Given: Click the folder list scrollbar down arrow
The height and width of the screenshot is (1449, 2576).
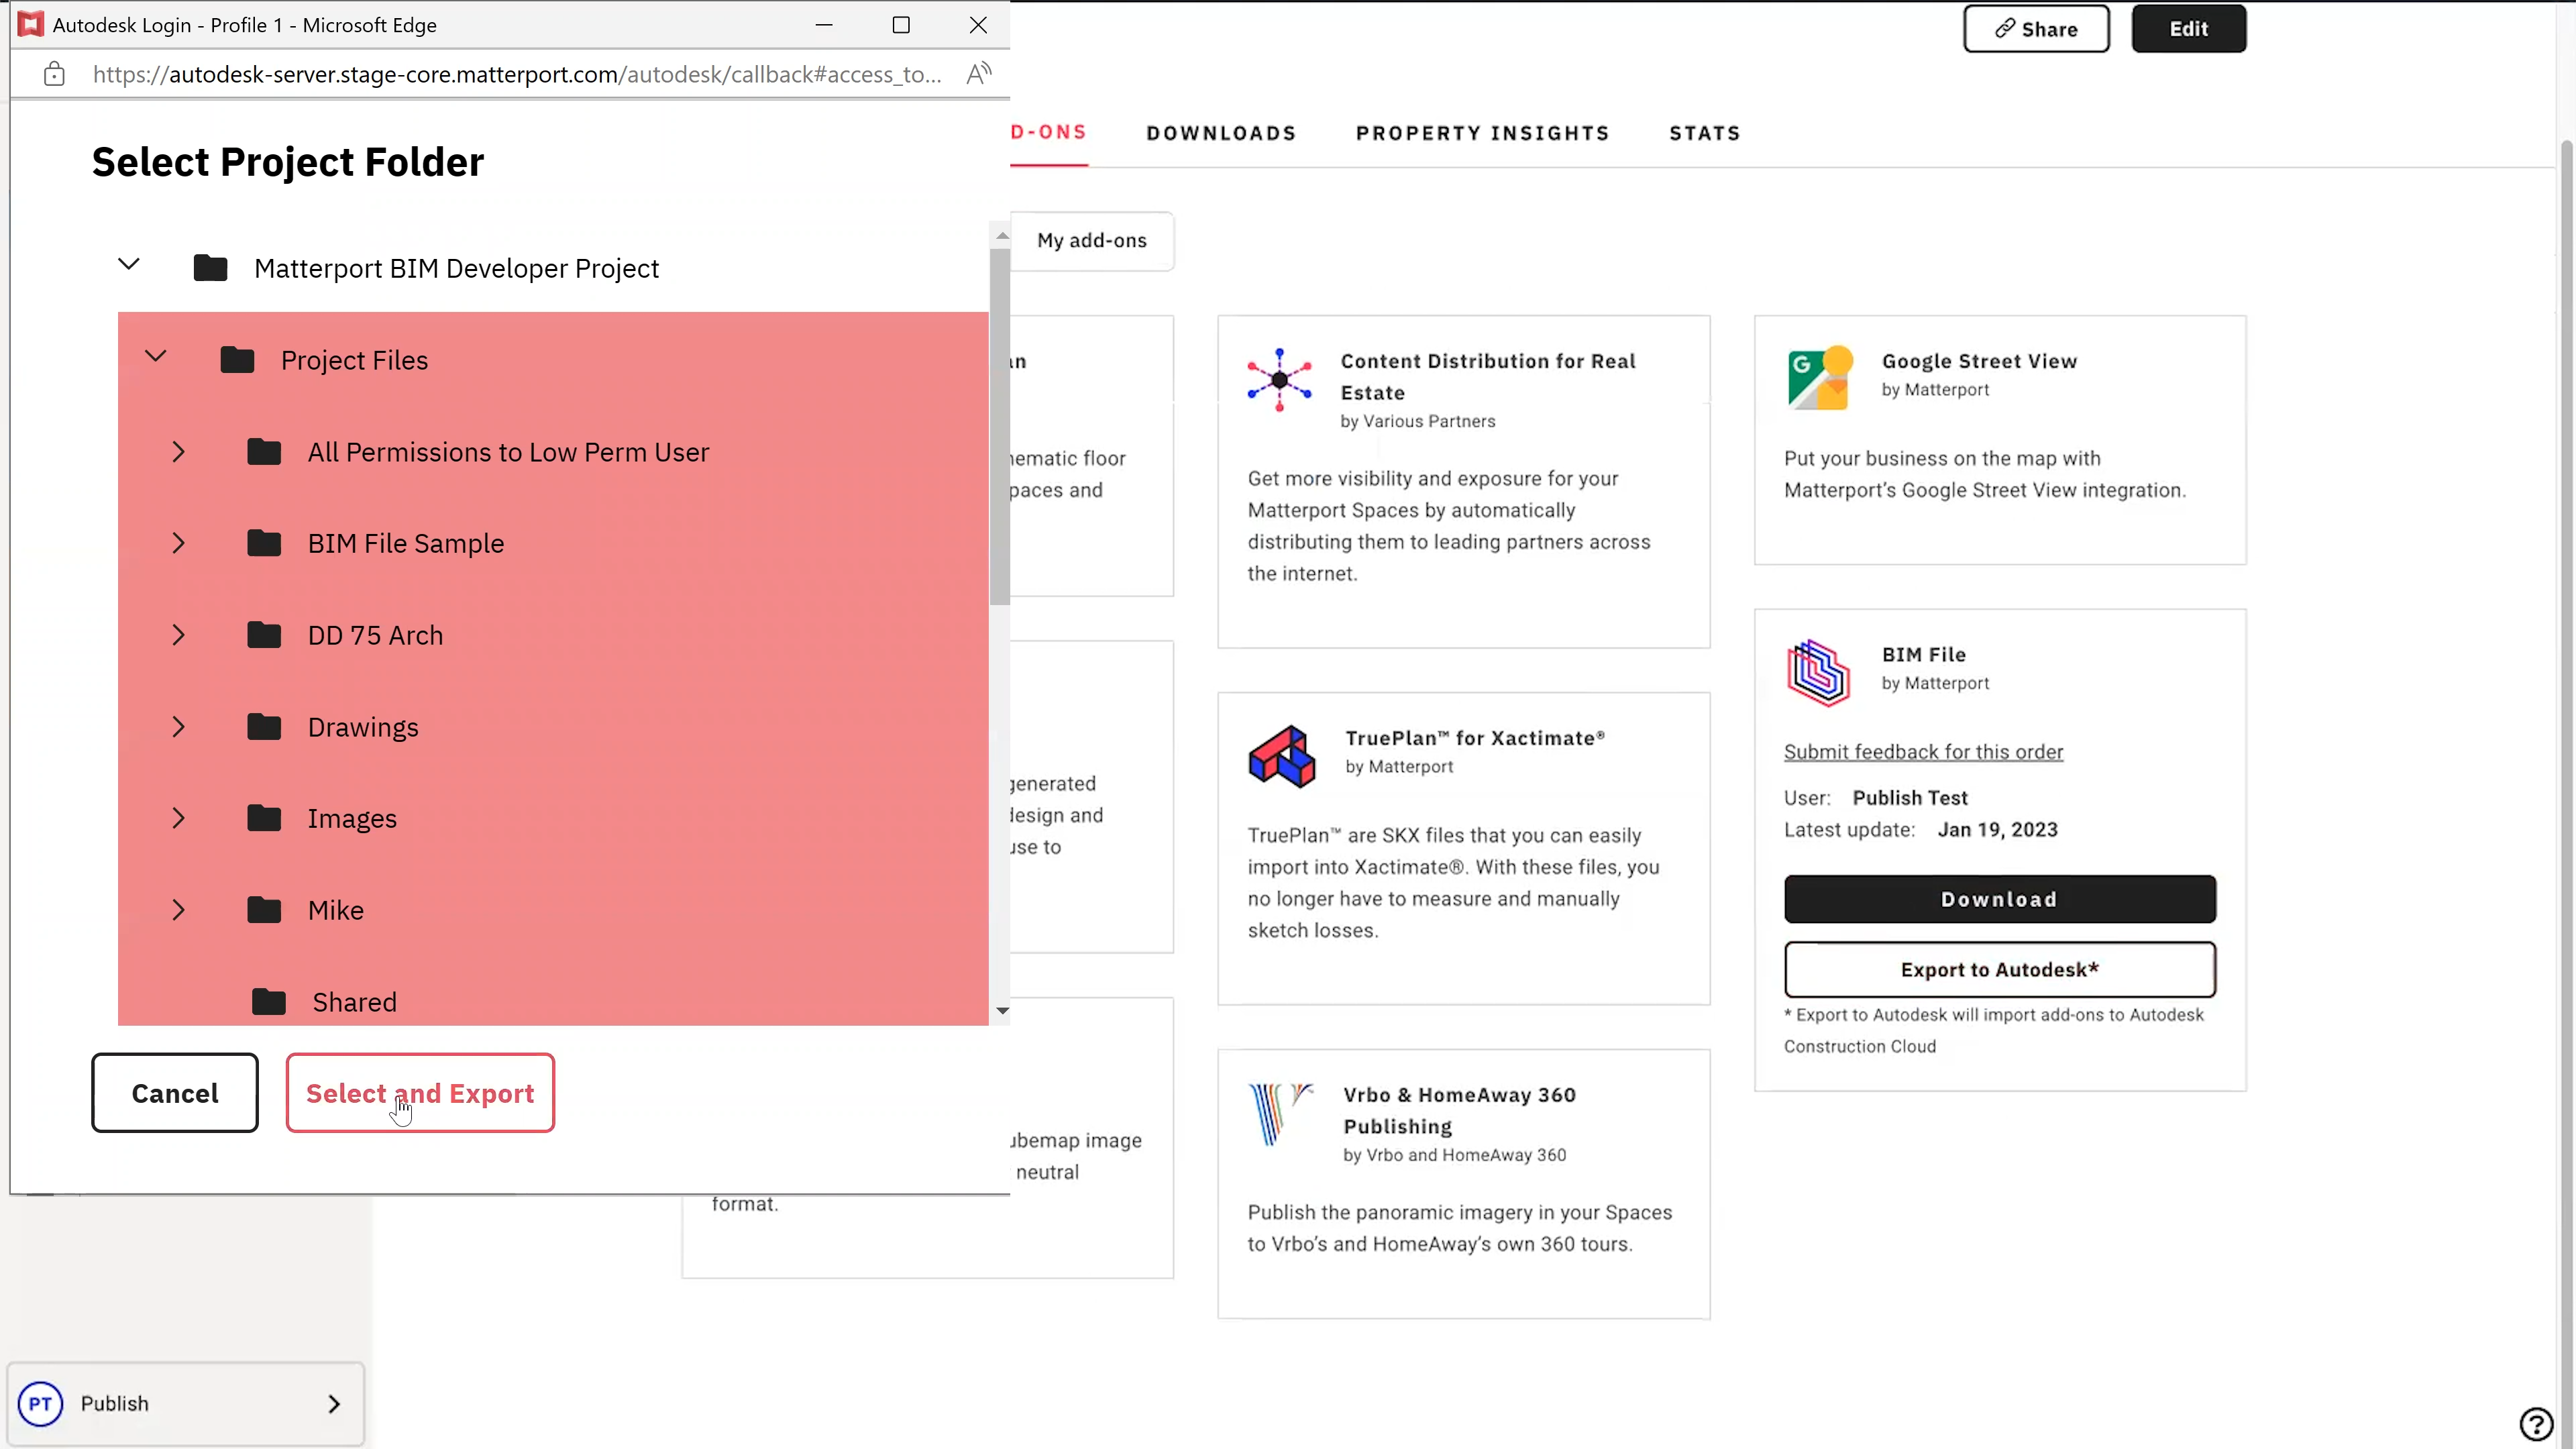Looking at the screenshot, I should pyautogui.click(x=1002, y=1011).
